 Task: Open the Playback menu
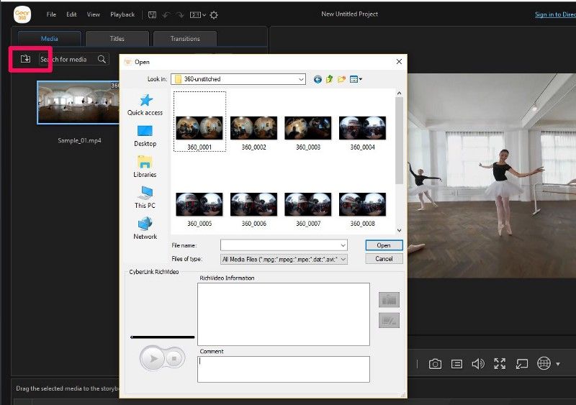[122, 14]
